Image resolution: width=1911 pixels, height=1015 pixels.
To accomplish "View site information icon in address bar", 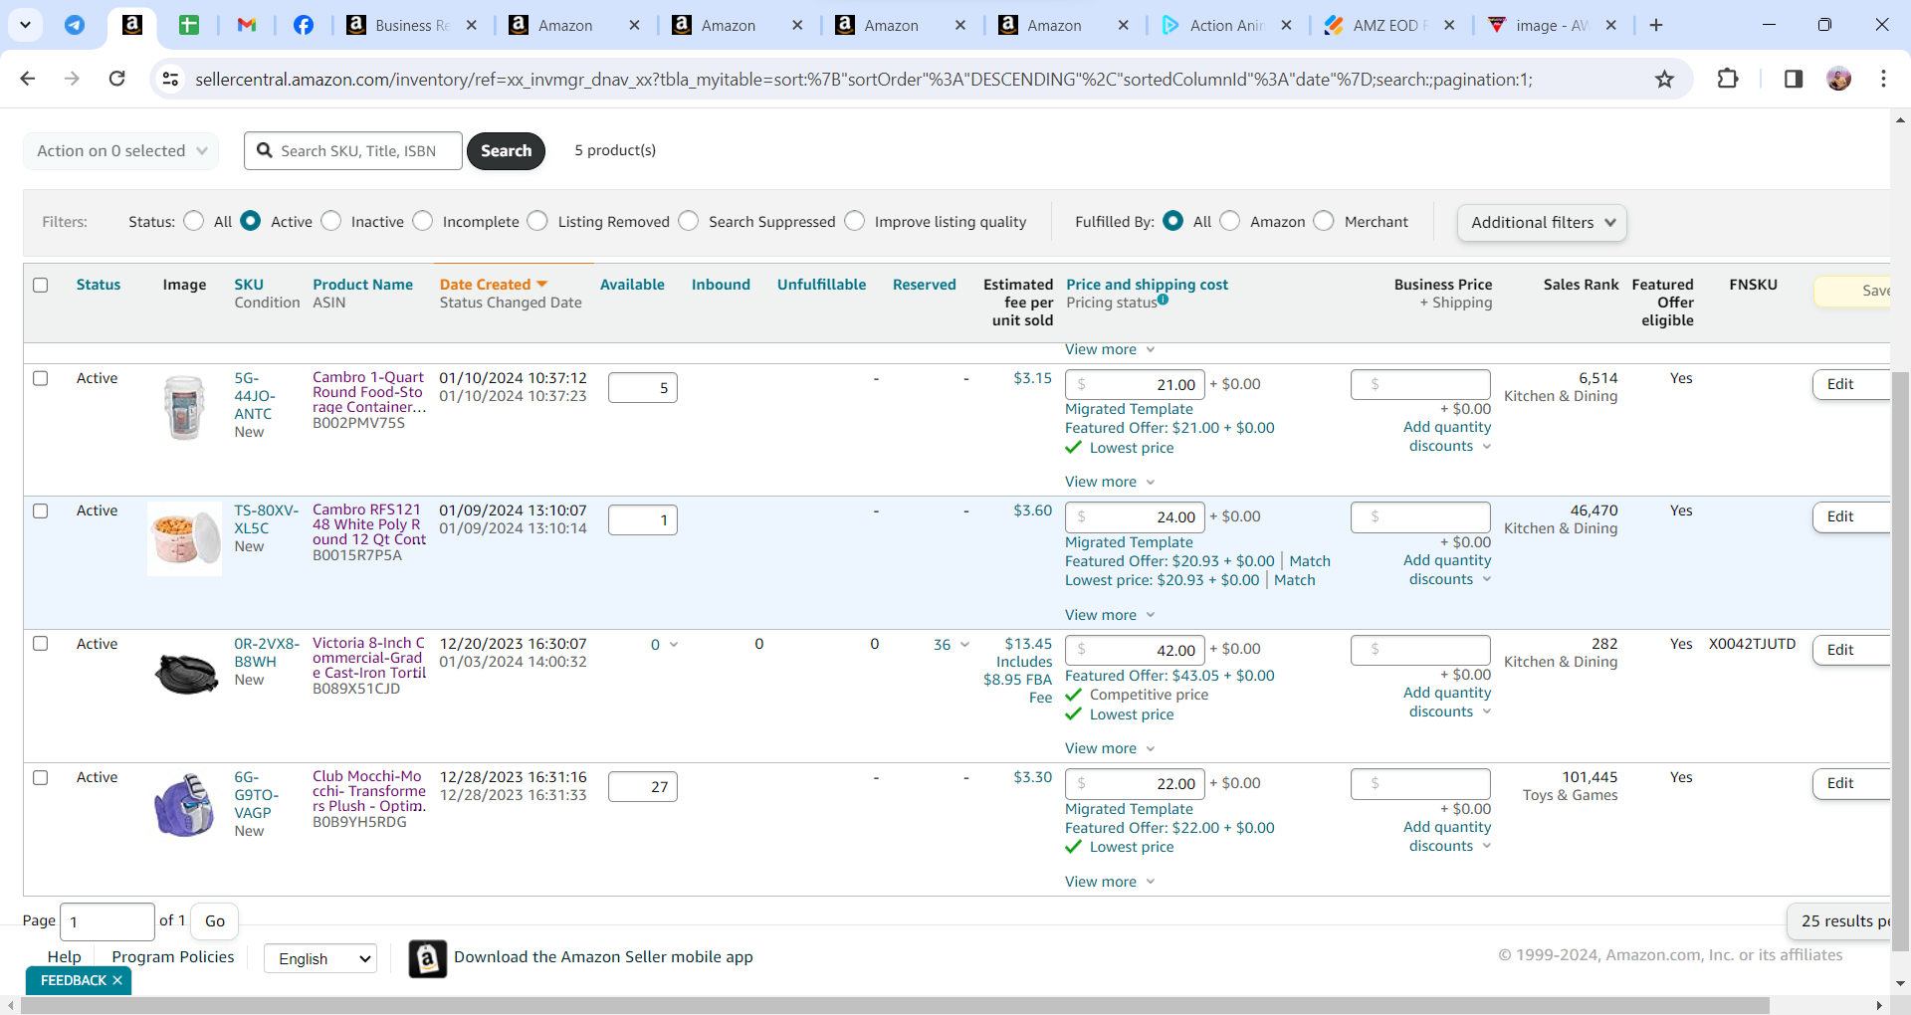I will click(171, 79).
